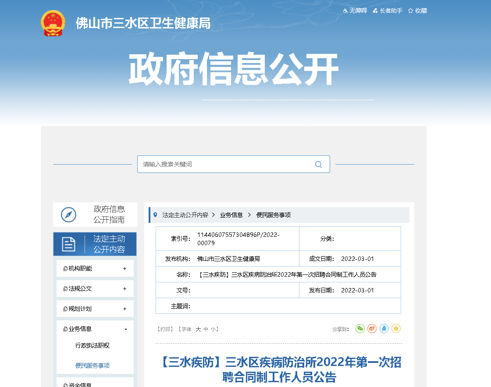The width and height of the screenshot is (491, 387).
Task: Expand 法规公文 with plus sign
Action: pos(125,288)
